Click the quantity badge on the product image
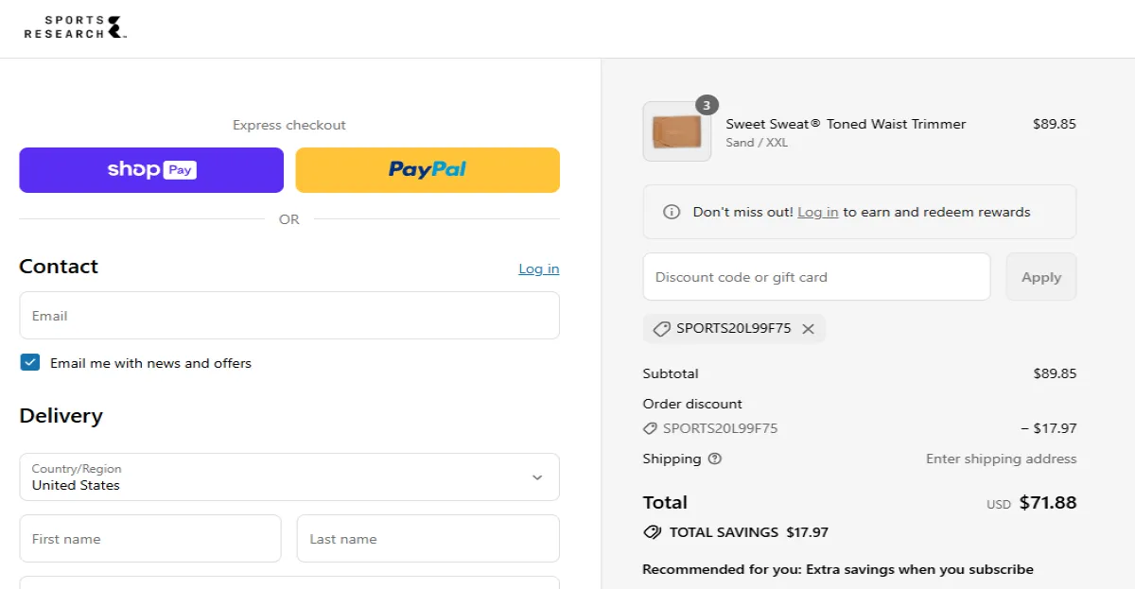This screenshot has width=1135, height=589. (x=707, y=105)
